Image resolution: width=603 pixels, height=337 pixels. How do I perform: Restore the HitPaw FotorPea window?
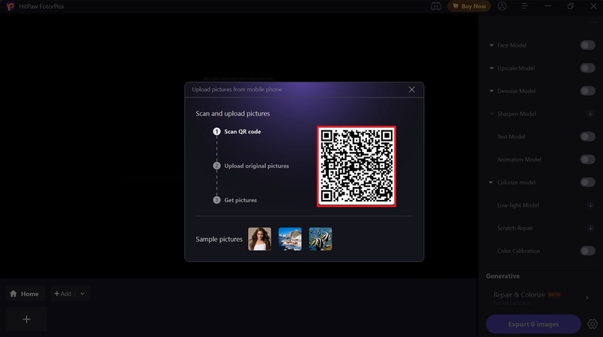(x=571, y=6)
